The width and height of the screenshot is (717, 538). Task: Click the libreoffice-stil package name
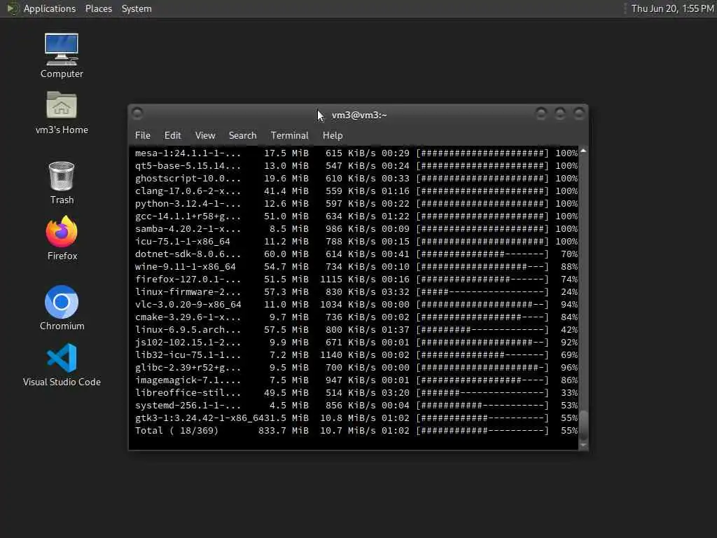[188, 392]
